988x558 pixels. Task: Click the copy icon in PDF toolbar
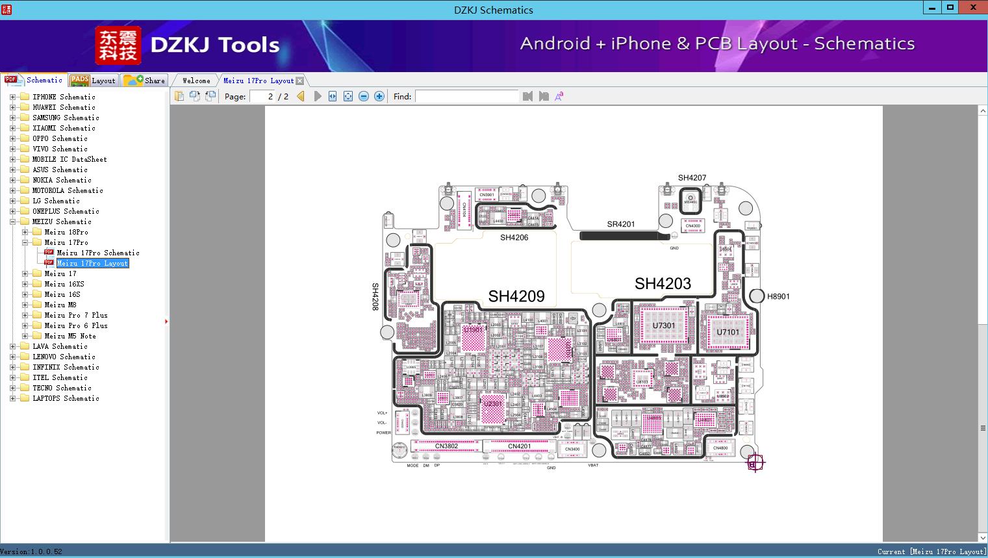pyautogui.click(x=179, y=96)
